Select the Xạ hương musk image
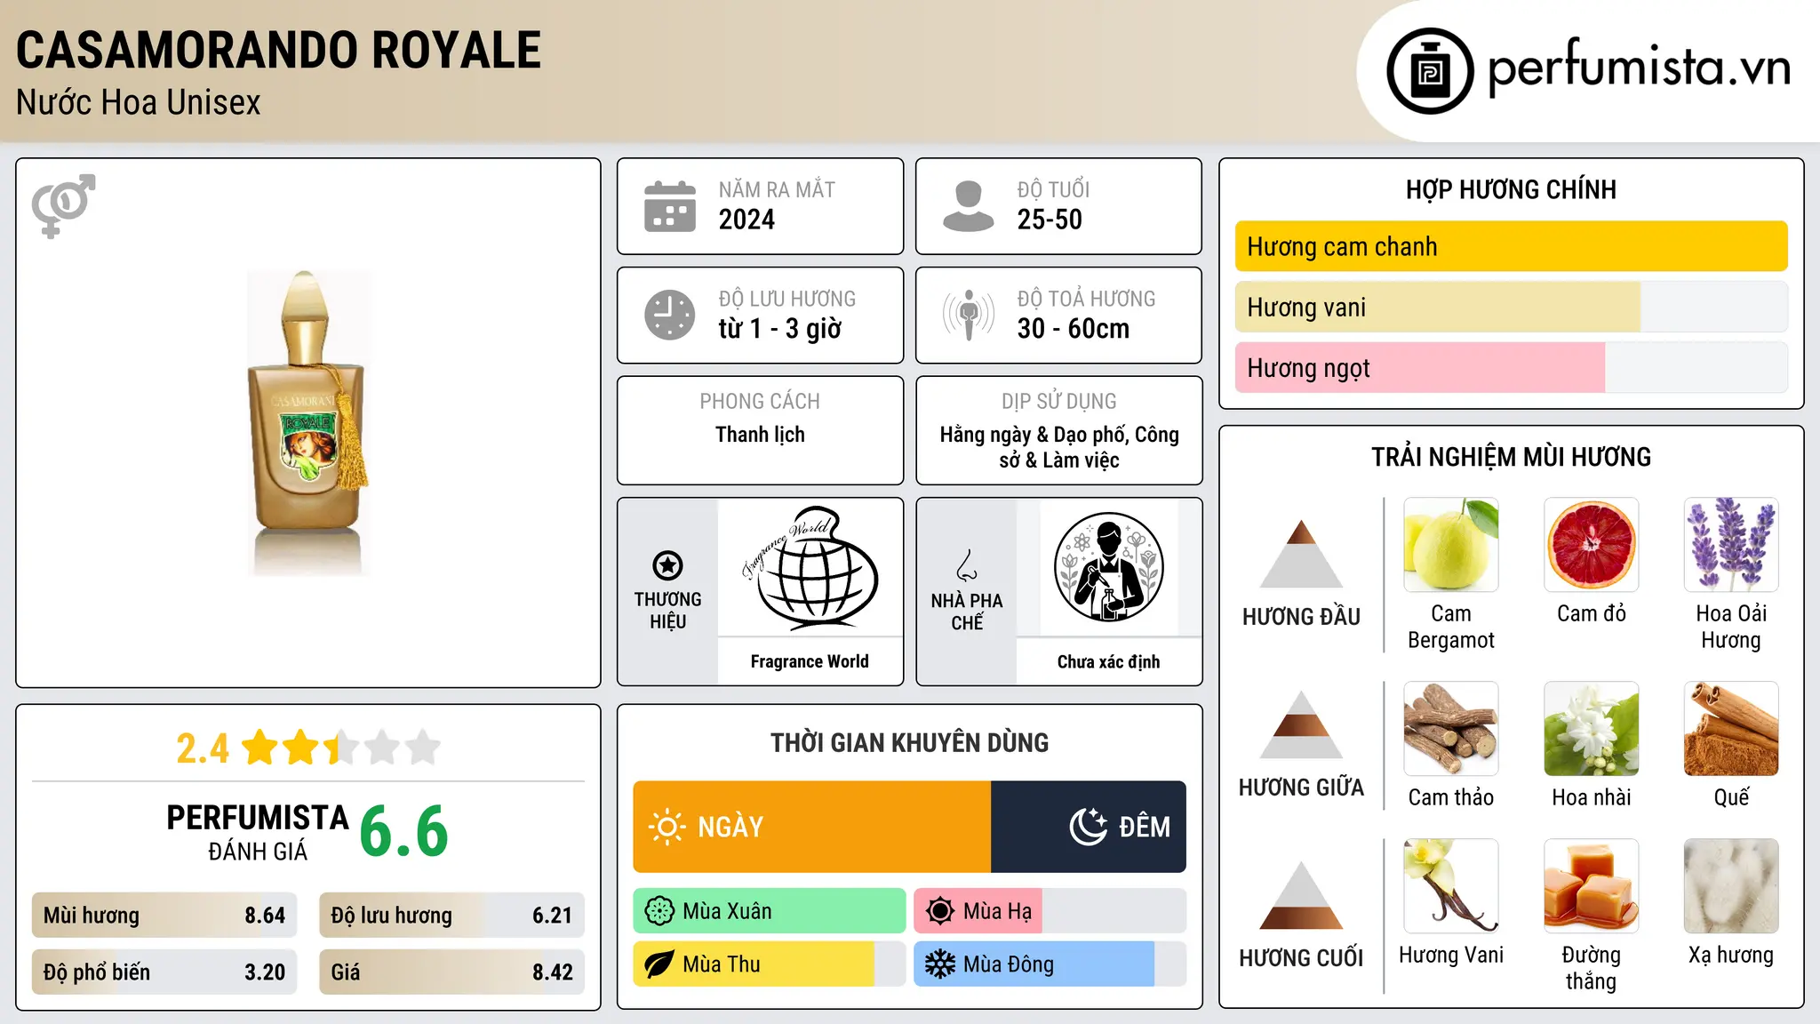1820x1024 pixels. tap(1731, 886)
